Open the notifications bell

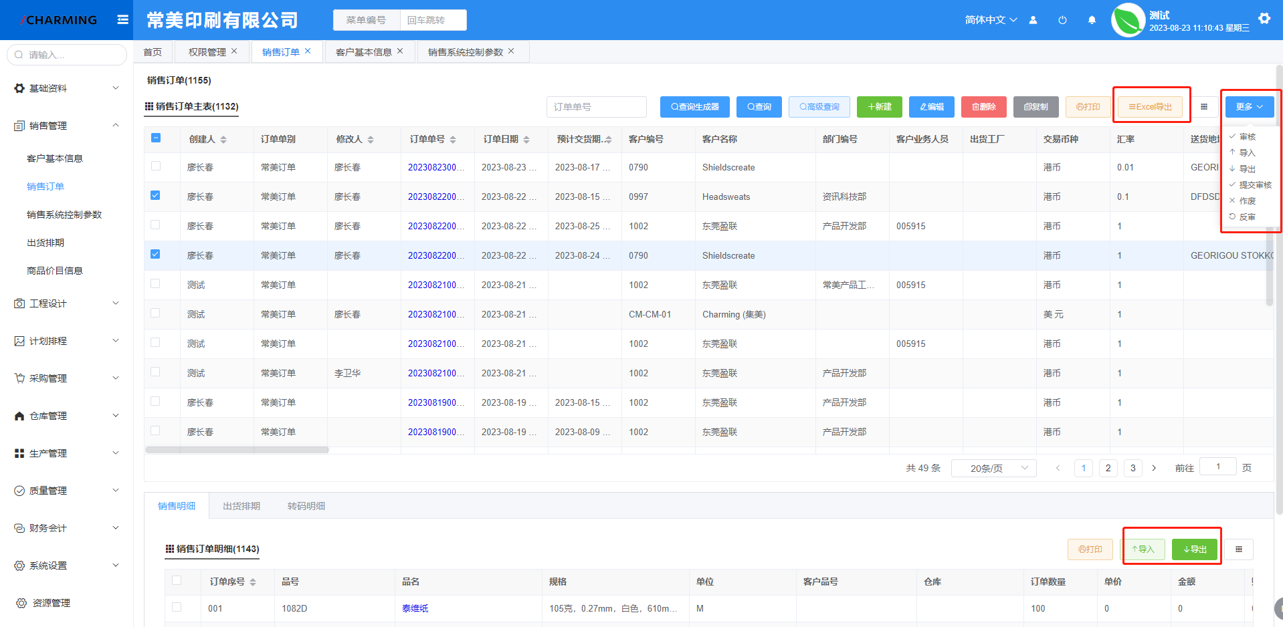pyautogui.click(x=1092, y=20)
